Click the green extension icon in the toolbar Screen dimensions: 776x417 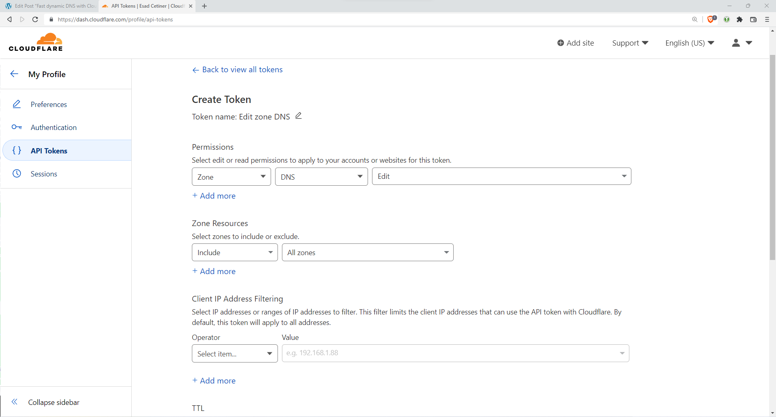tap(727, 19)
